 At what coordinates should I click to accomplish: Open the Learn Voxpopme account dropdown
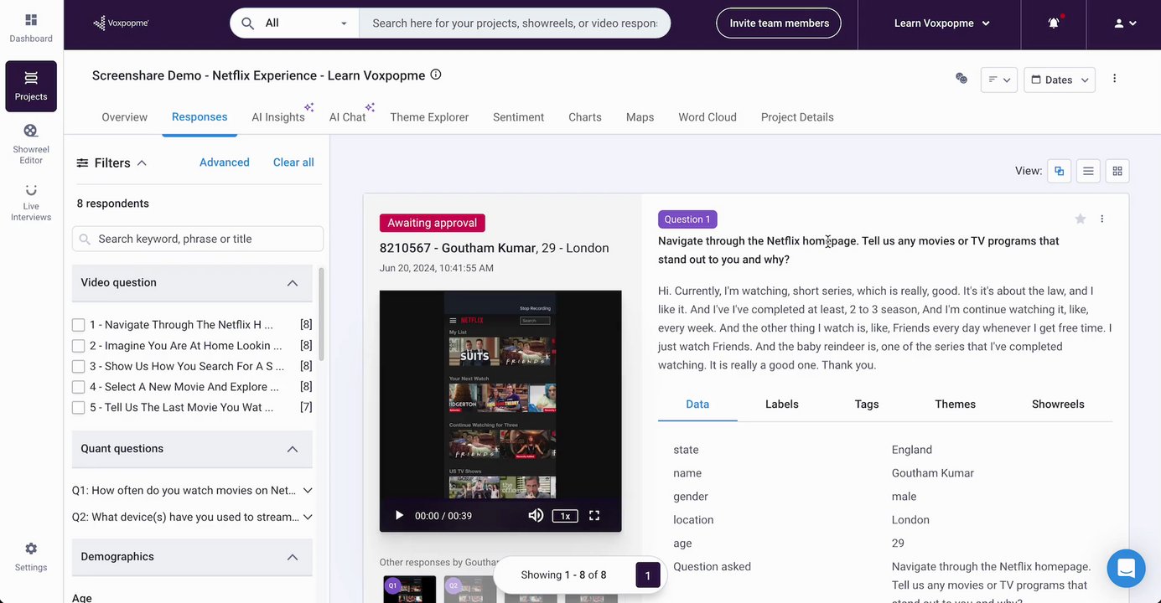pyautogui.click(x=941, y=23)
